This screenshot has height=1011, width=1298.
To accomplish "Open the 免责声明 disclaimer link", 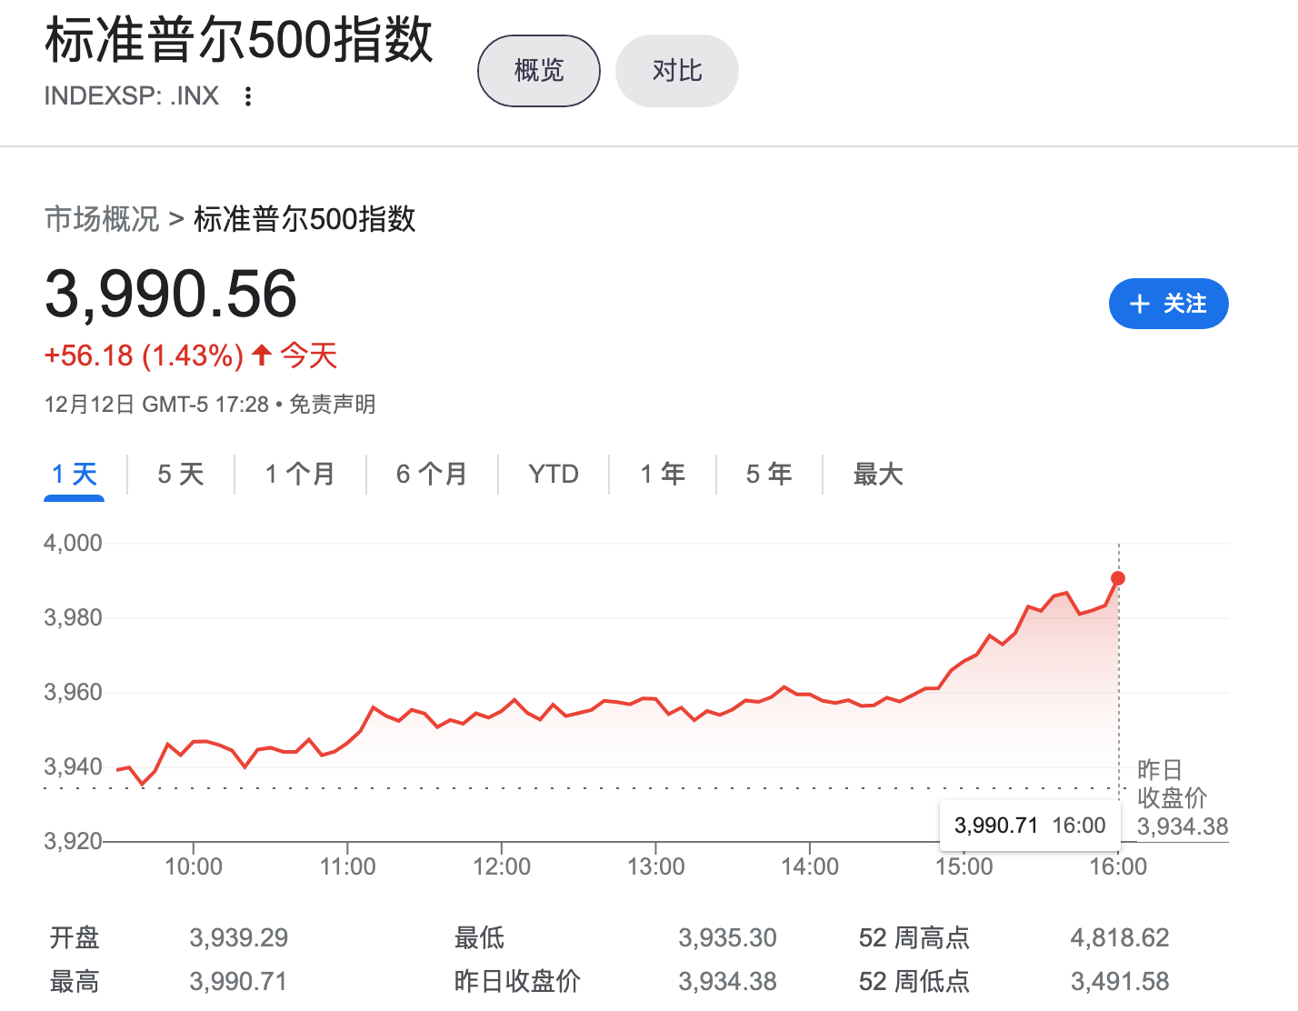I will [x=333, y=405].
